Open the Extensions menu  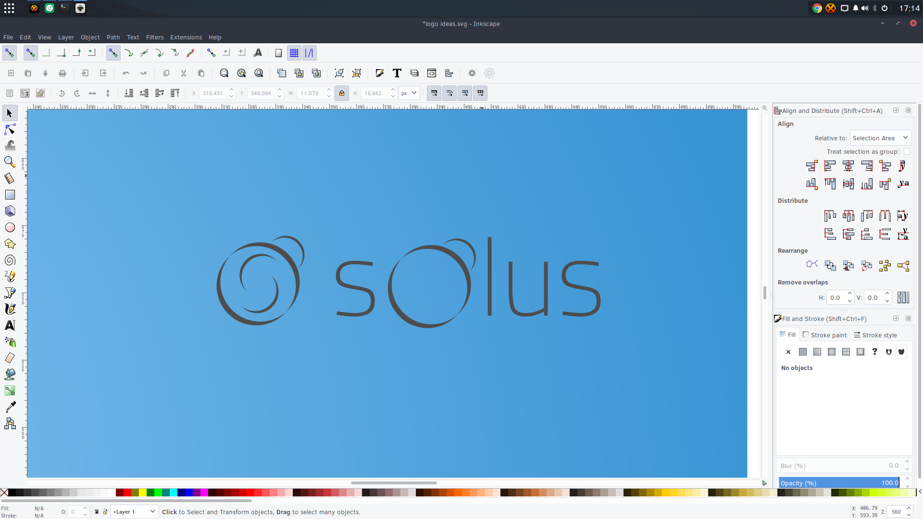(x=186, y=37)
